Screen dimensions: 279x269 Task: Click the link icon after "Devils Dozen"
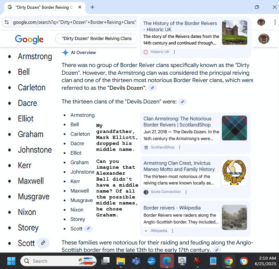(x=152, y=88)
